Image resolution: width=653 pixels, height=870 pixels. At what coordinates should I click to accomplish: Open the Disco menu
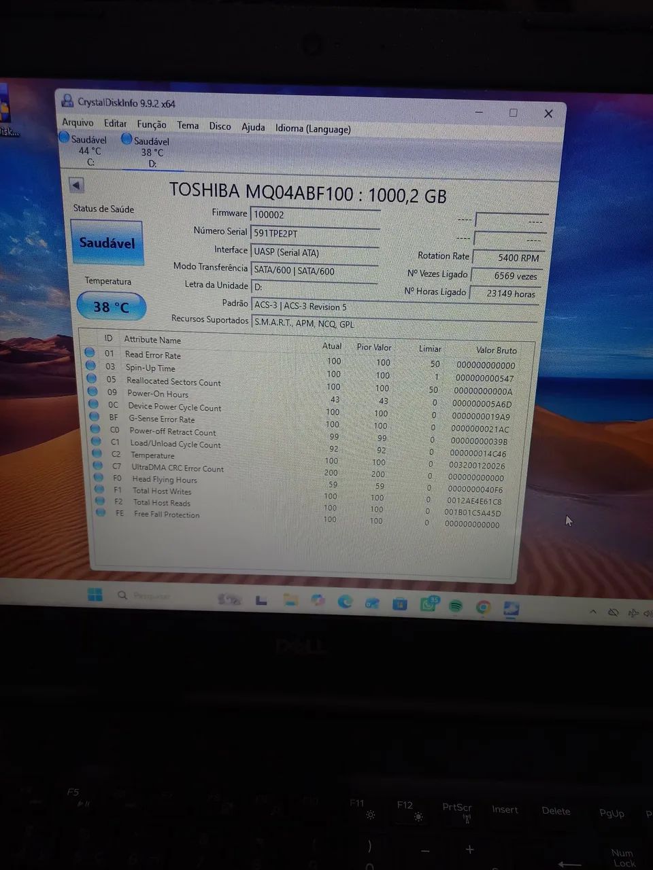coord(220,126)
